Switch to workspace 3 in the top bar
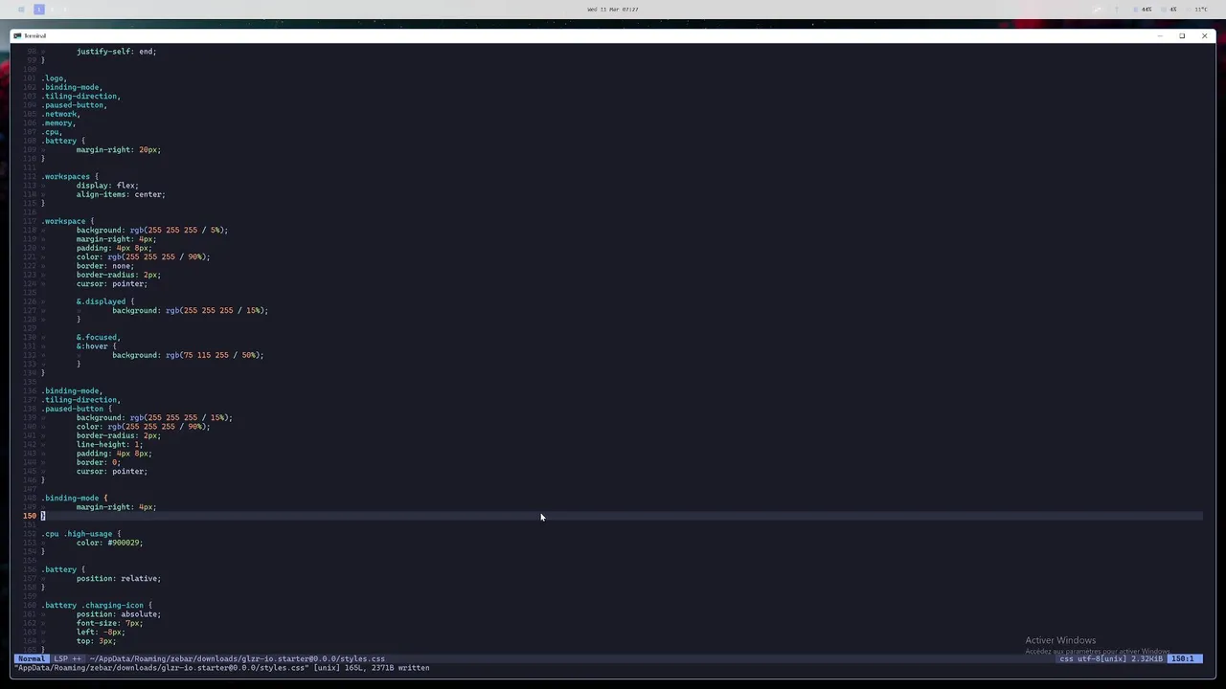 65,10
